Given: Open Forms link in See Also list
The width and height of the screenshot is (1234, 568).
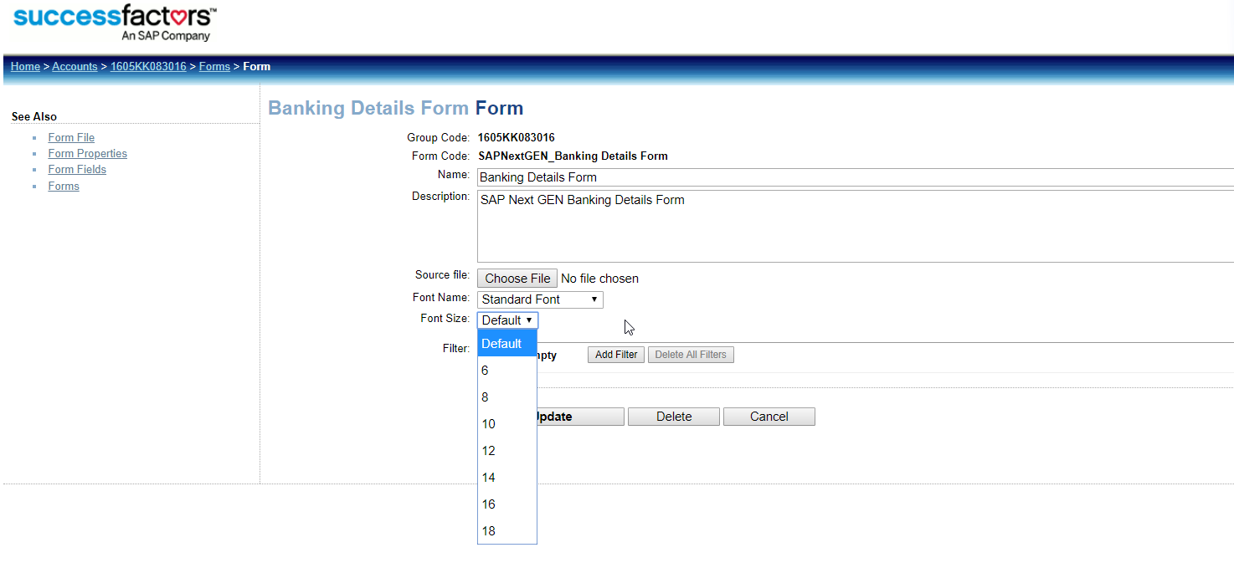Looking at the screenshot, I should pyautogui.click(x=64, y=187).
